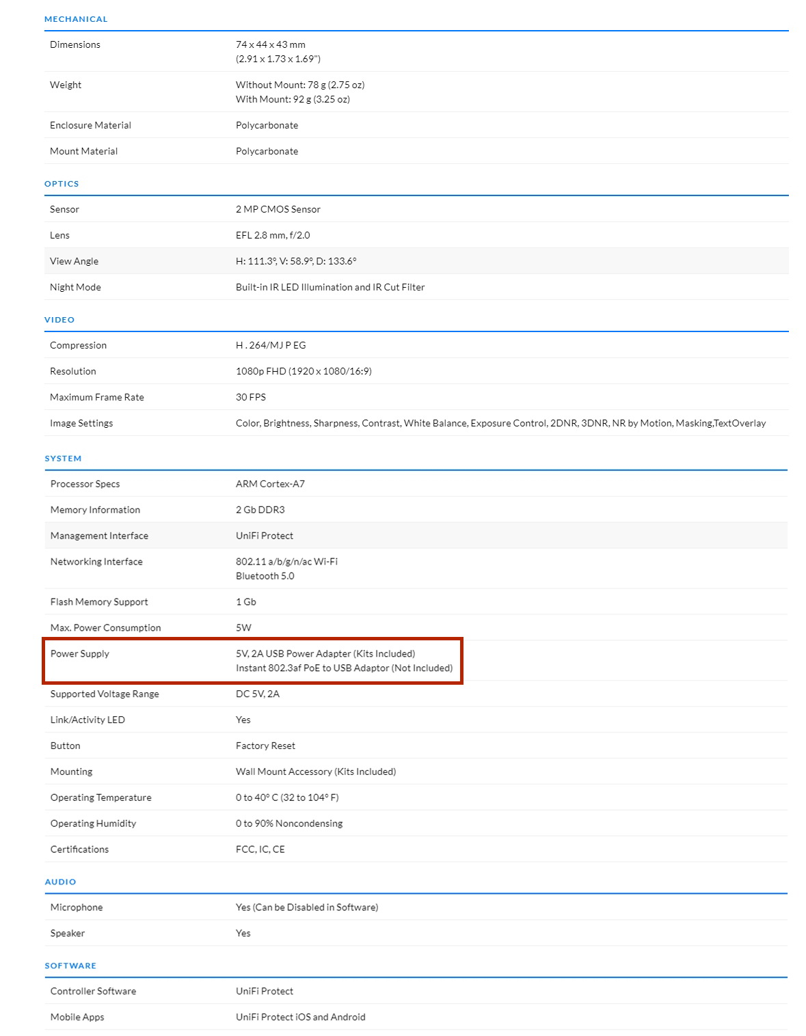Click the '1 Gb' flash memory value
The height and width of the screenshot is (1036, 806).
246,602
